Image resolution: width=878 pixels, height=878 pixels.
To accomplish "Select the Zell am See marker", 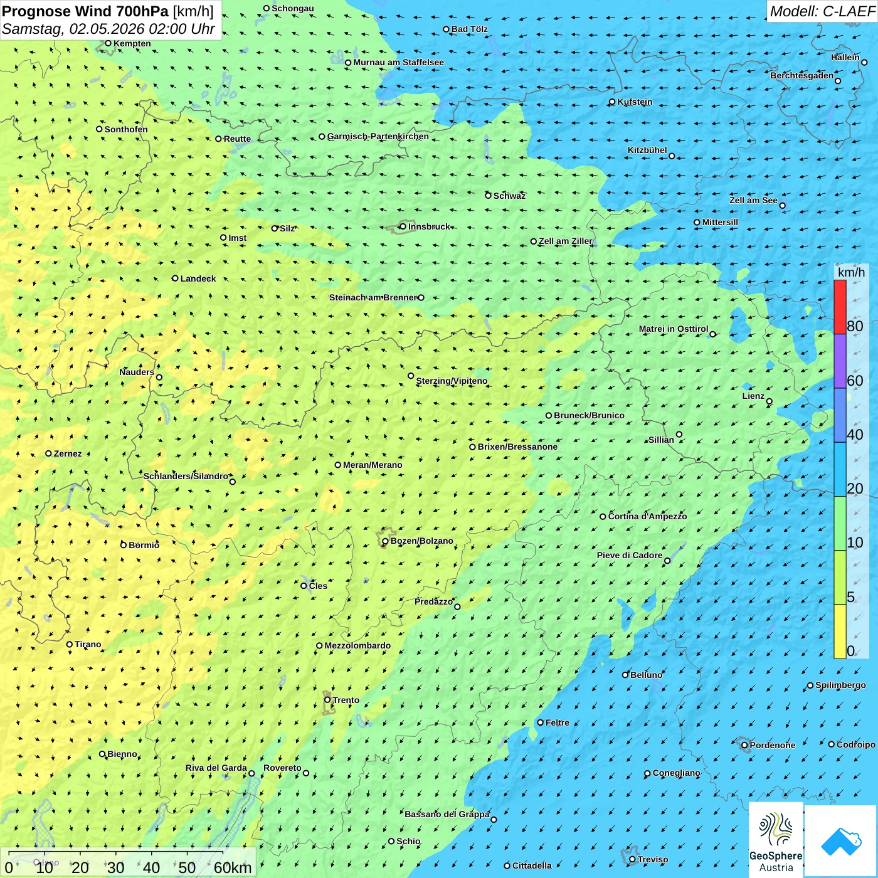I will [x=782, y=206].
